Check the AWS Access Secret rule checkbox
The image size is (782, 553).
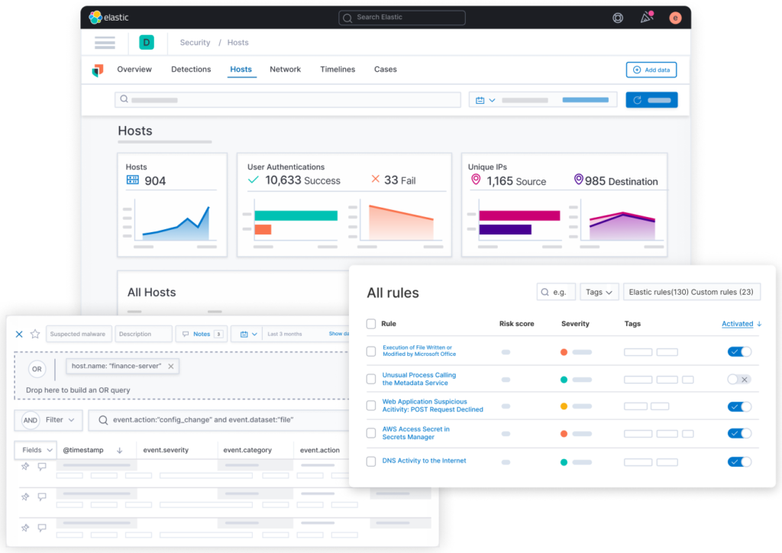click(x=371, y=433)
